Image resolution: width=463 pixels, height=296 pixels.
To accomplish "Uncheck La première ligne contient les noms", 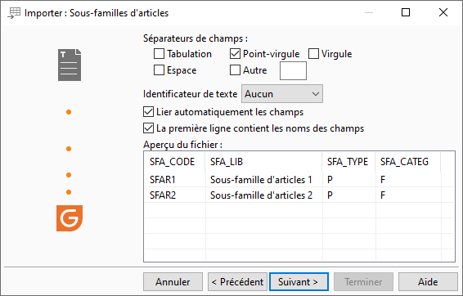I will [x=148, y=128].
